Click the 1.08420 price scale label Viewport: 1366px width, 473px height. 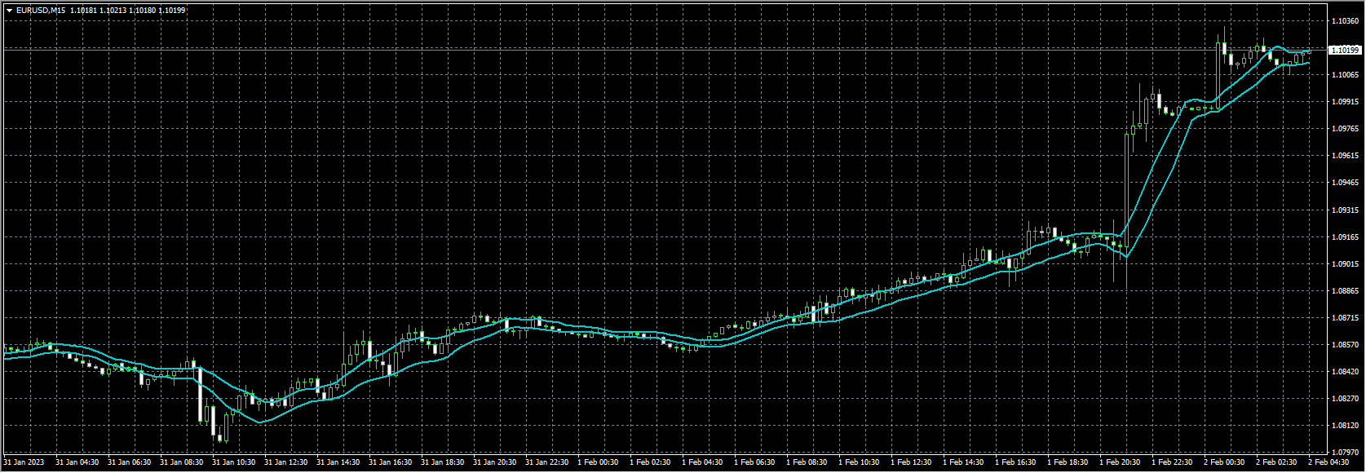click(x=1344, y=372)
